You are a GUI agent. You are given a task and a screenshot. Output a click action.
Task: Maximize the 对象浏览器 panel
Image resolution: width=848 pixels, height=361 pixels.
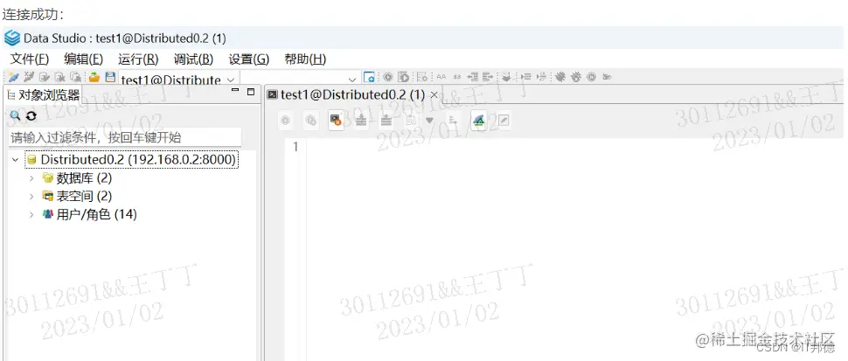[250, 91]
